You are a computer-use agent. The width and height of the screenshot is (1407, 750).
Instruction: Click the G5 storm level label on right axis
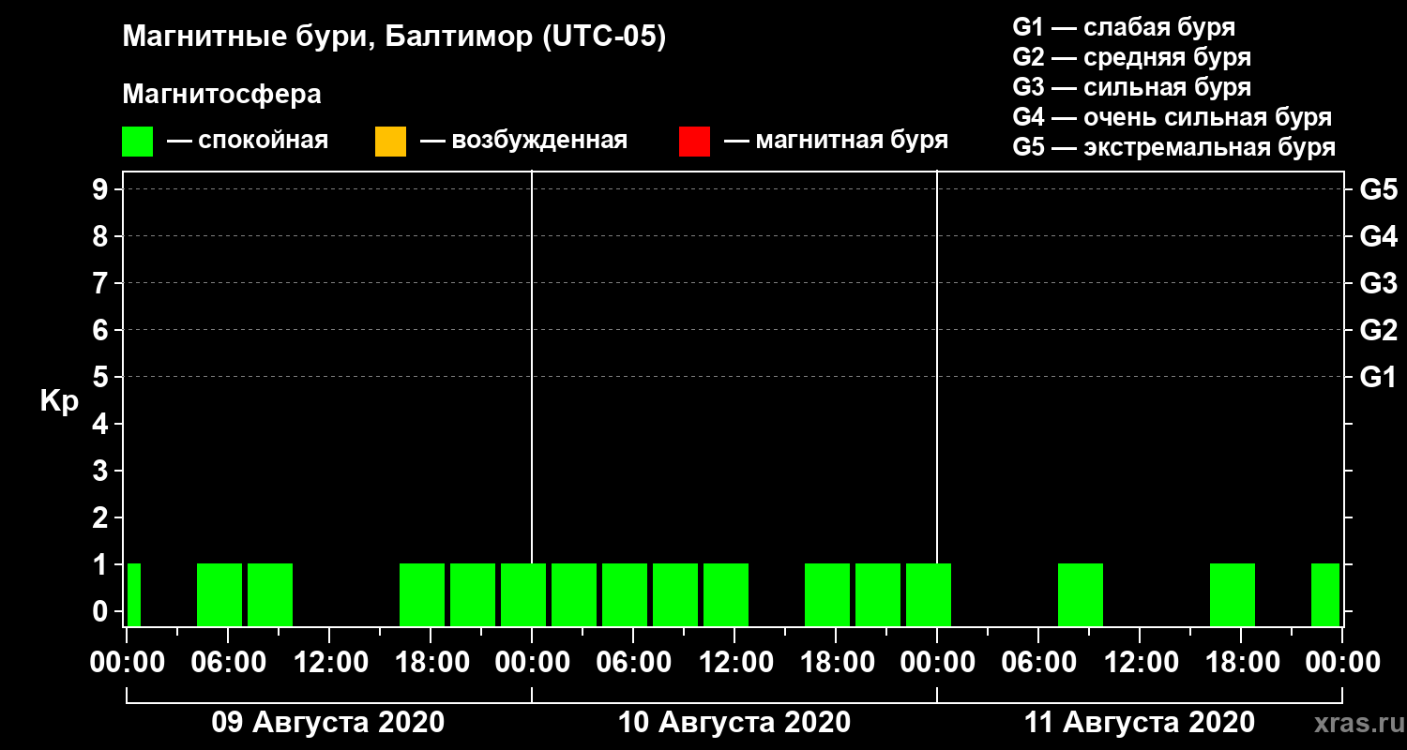tap(1378, 189)
